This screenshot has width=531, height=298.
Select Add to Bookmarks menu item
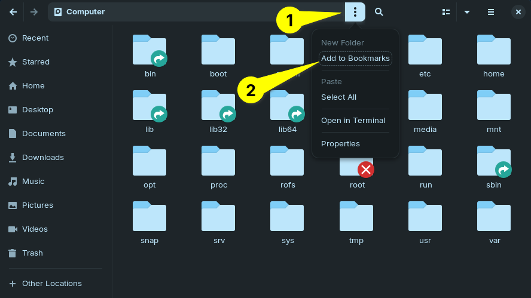355,59
